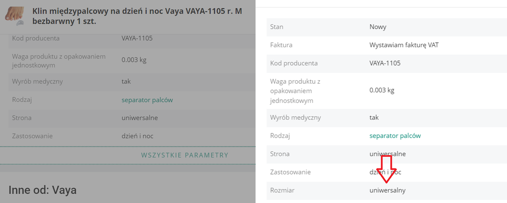Click the 'Rozmiar' row label
This screenshot has height=203, width=507.
(283, 190)
